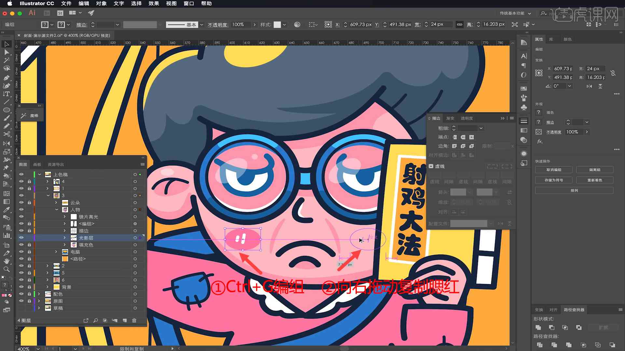Hide the 背景 sublayer
The width and height of the screenshot is (625, 351).
point(21,287)
